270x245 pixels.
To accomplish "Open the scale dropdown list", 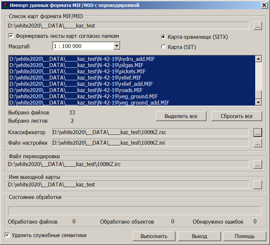I will pos(117,46).
